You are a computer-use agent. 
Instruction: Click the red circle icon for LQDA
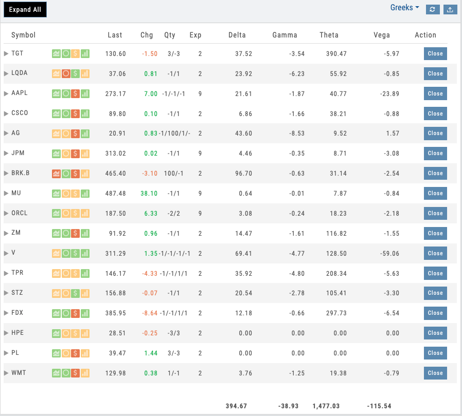click(66, 73)
